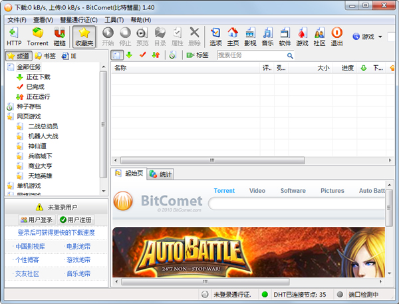Open the 游戏 search-type dropdown arrow
The width and height of the screenshot is (399, 304).
(x=380, y=37)
